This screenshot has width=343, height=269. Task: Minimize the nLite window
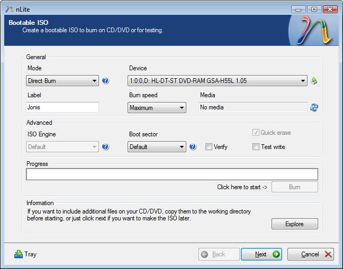pyautogui.click(x=299, y=10)
